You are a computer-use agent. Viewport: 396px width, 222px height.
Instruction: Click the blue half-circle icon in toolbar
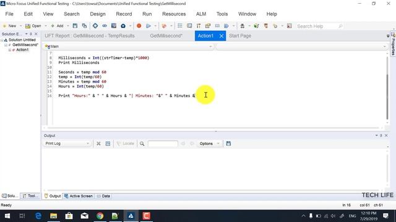tap(226, 26)
